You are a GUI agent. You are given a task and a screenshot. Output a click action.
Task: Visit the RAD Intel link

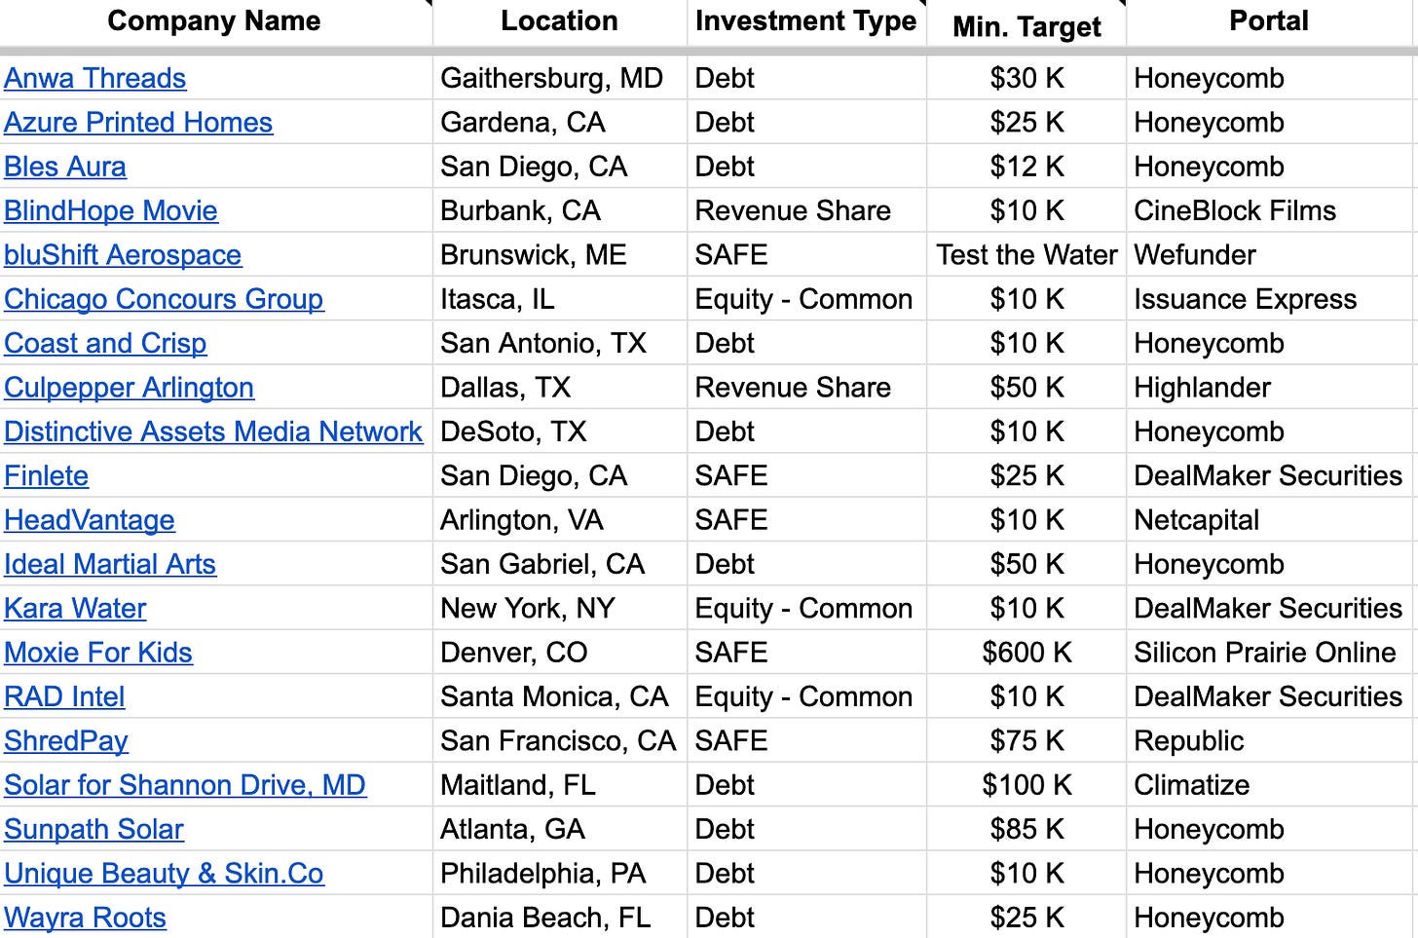pyautogui.click(x=64, y=696)
